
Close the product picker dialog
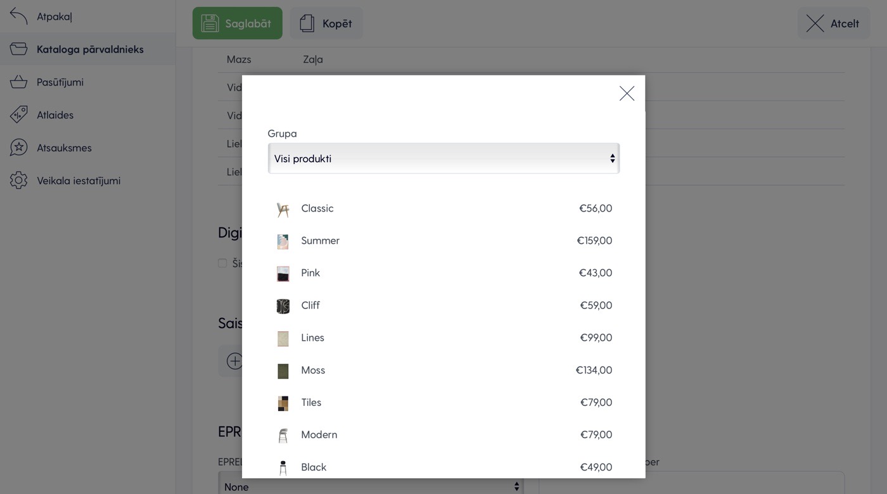pyautogui.click(x=627, y=94)
